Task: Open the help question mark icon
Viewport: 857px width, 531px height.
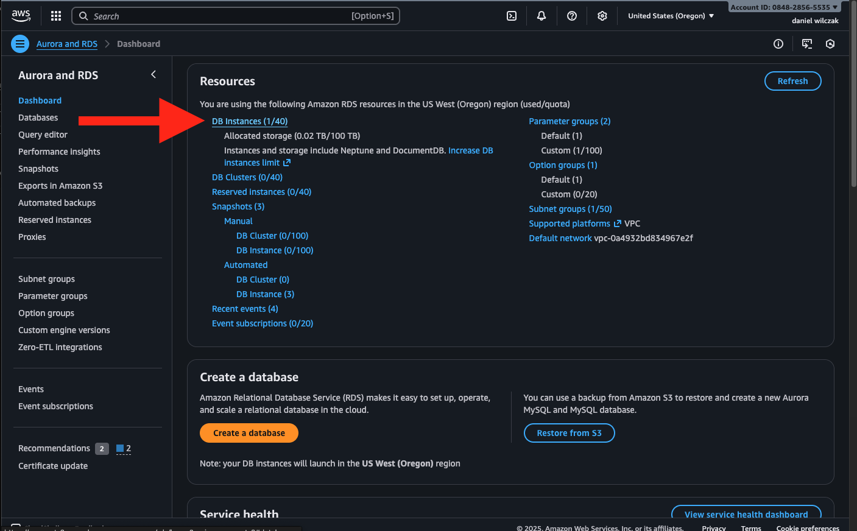Action: (x=572, y=16)
